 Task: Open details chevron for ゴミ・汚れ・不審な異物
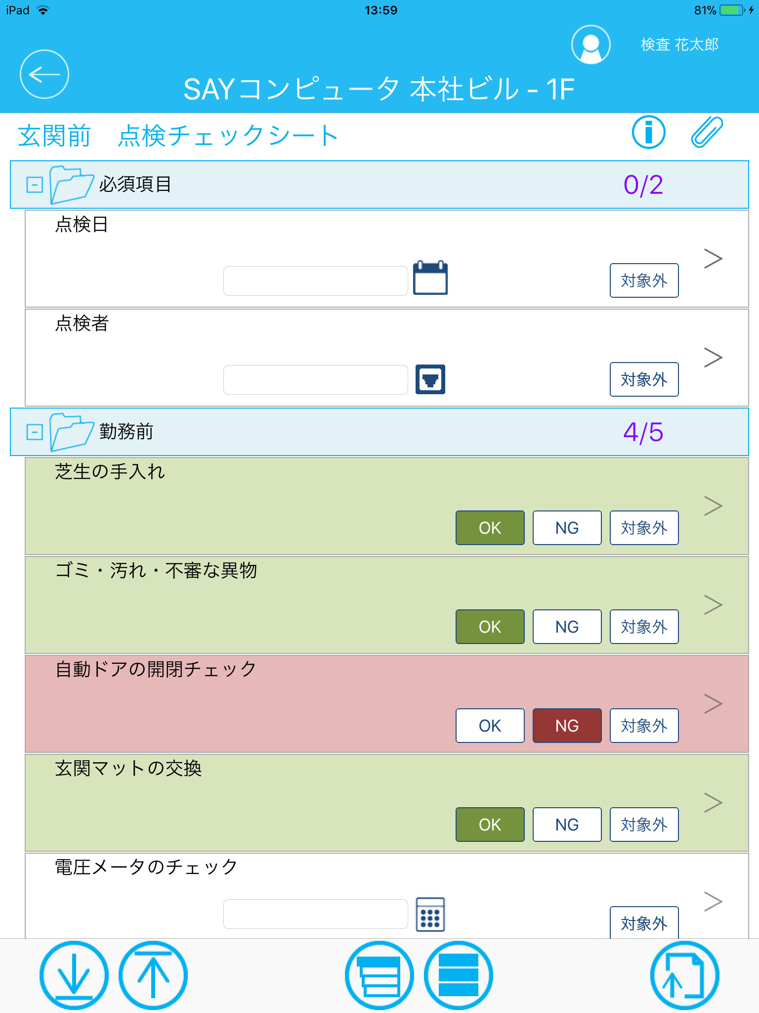(713, 604)
